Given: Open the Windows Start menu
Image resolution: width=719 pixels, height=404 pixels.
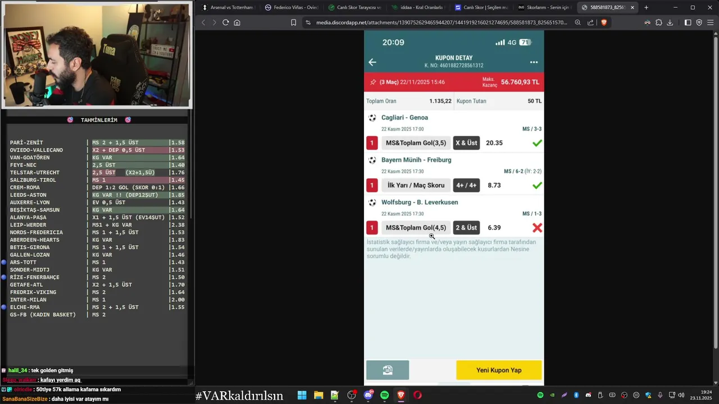Looking at the screenshot, I should click(x=302, y=395).
